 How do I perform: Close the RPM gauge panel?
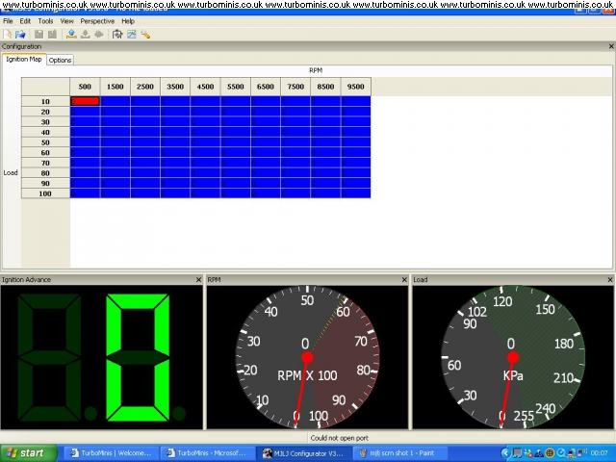(x=404, y=280)
